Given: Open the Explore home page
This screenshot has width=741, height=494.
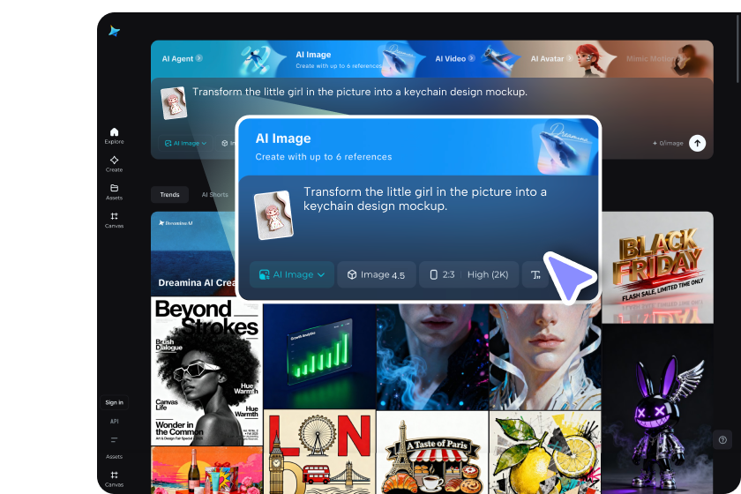Looking at the screenshot, I should (114, 136).
